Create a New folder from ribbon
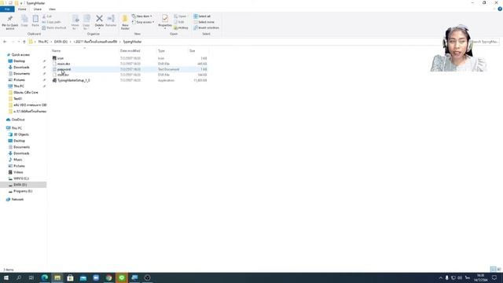This screenshot has height=283, width=503. point(125,22)
